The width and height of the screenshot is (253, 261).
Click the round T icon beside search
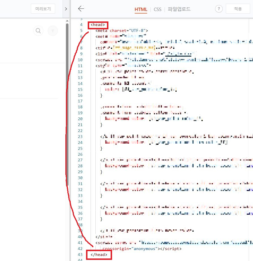pyautogui.click(x=53, y=31)
